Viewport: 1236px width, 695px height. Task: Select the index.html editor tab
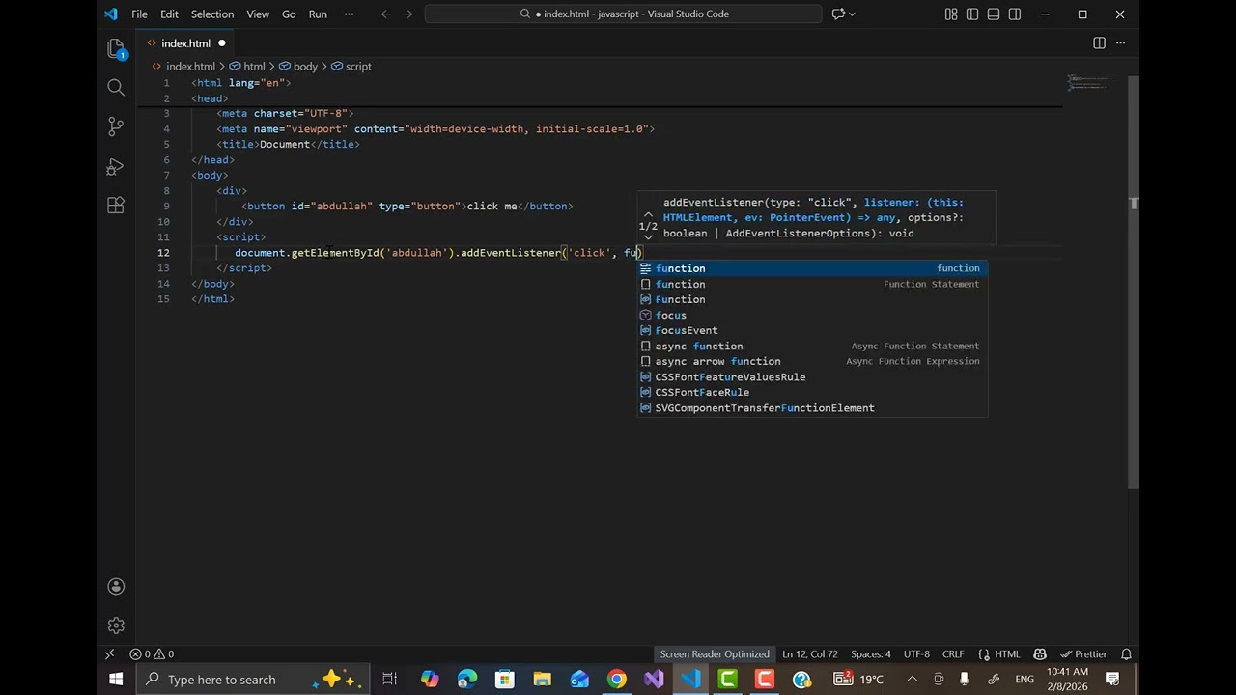(185, 42)
